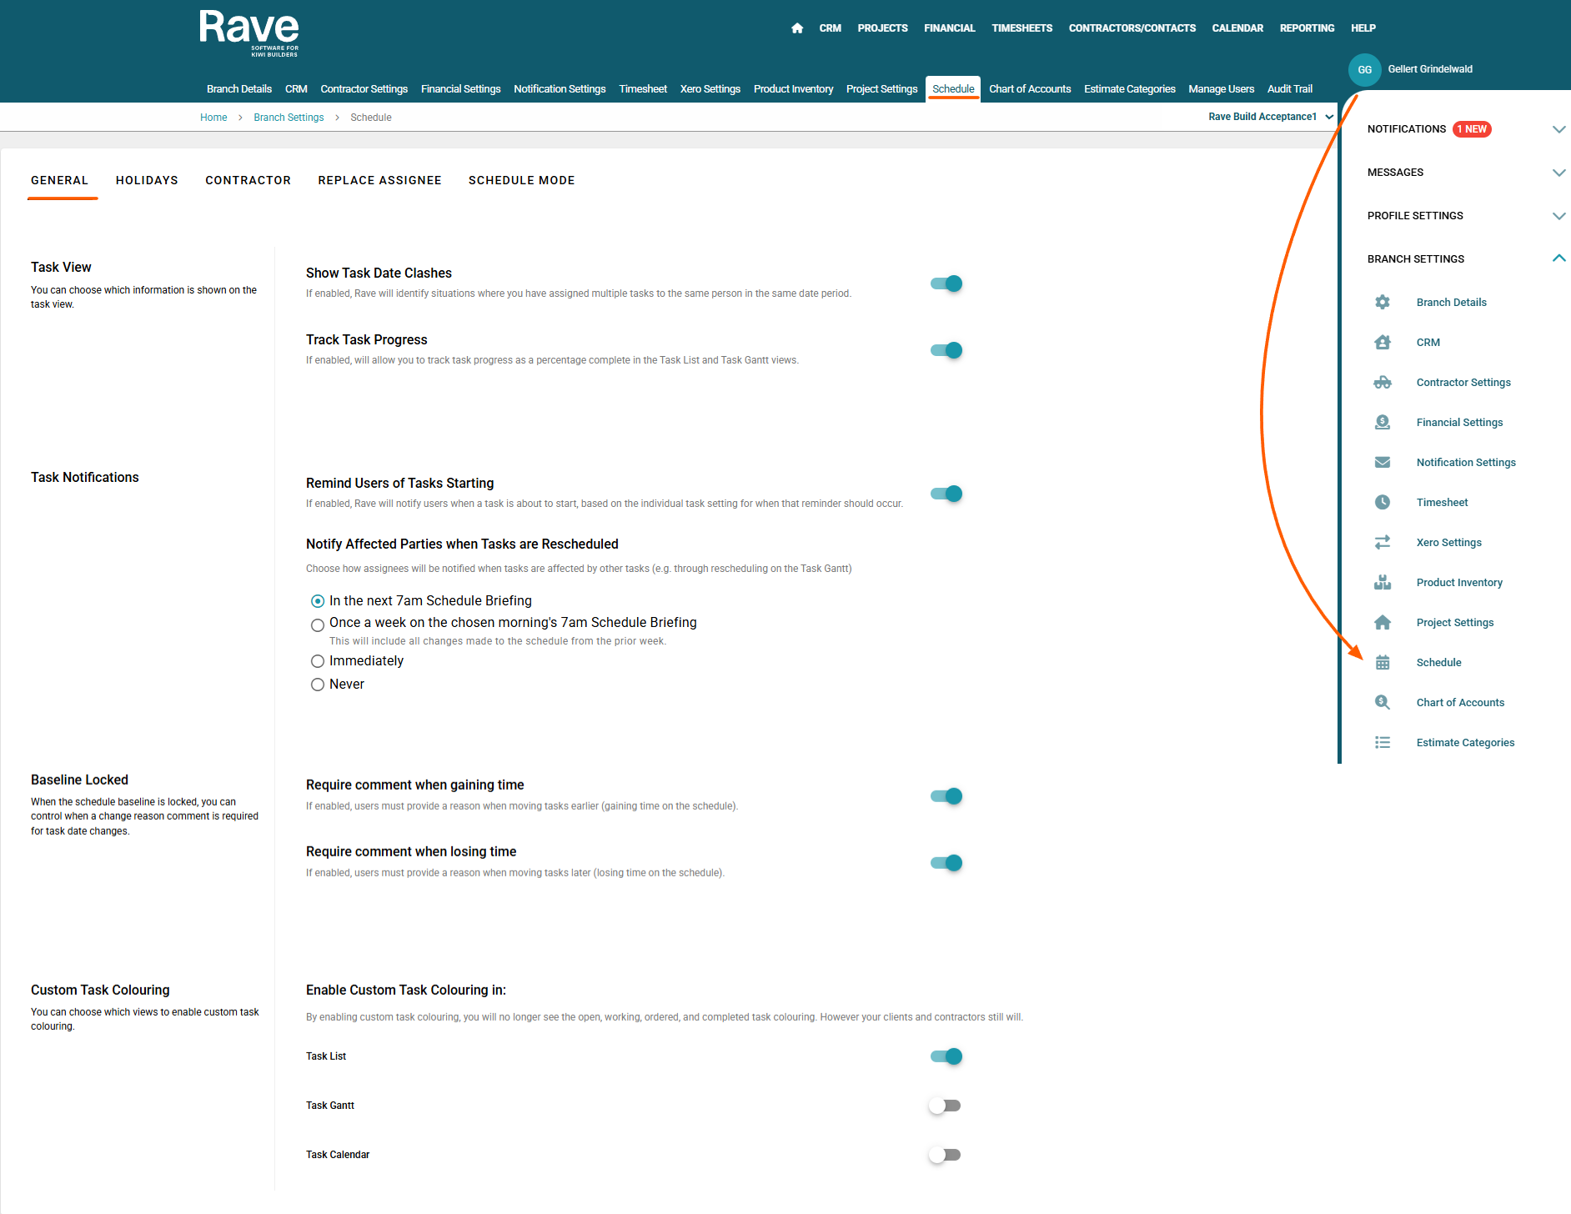Collapse the Branch Settings section
The width and height of the screenshot is (1571, 1214).
pyautogui.click(x=1558, y=259)
